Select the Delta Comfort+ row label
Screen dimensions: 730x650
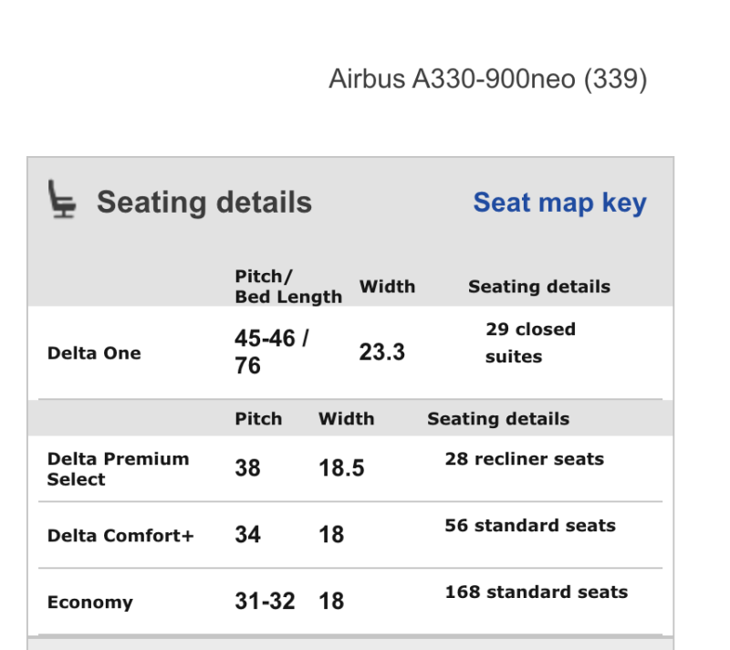pos(120,536)
